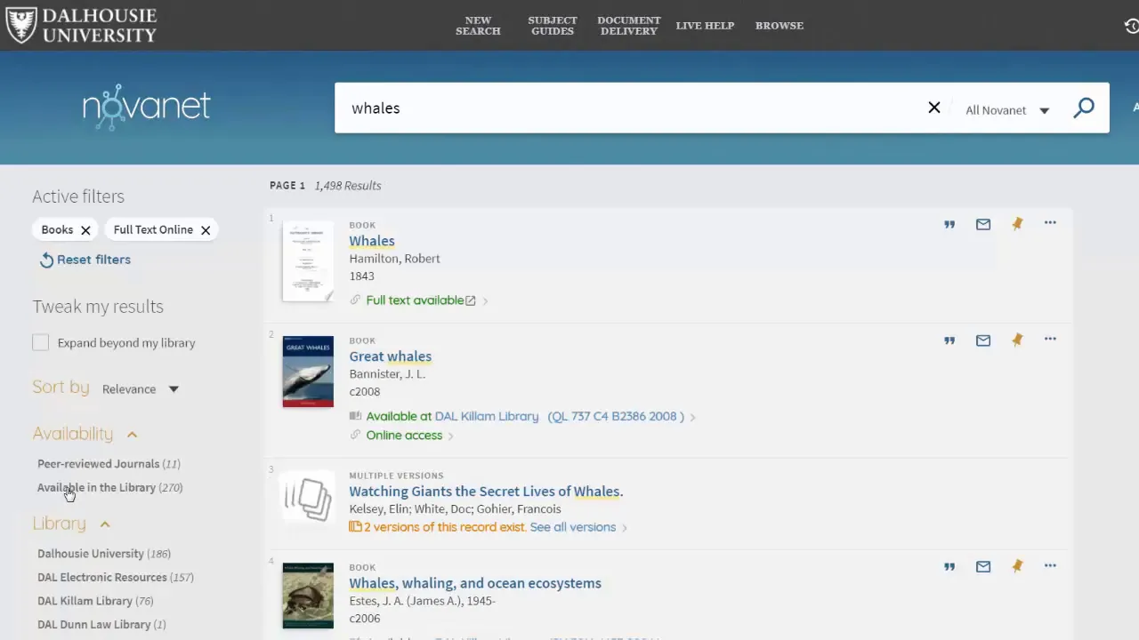Open the Sort by Relevance dropdown

(x=141, y=389)
